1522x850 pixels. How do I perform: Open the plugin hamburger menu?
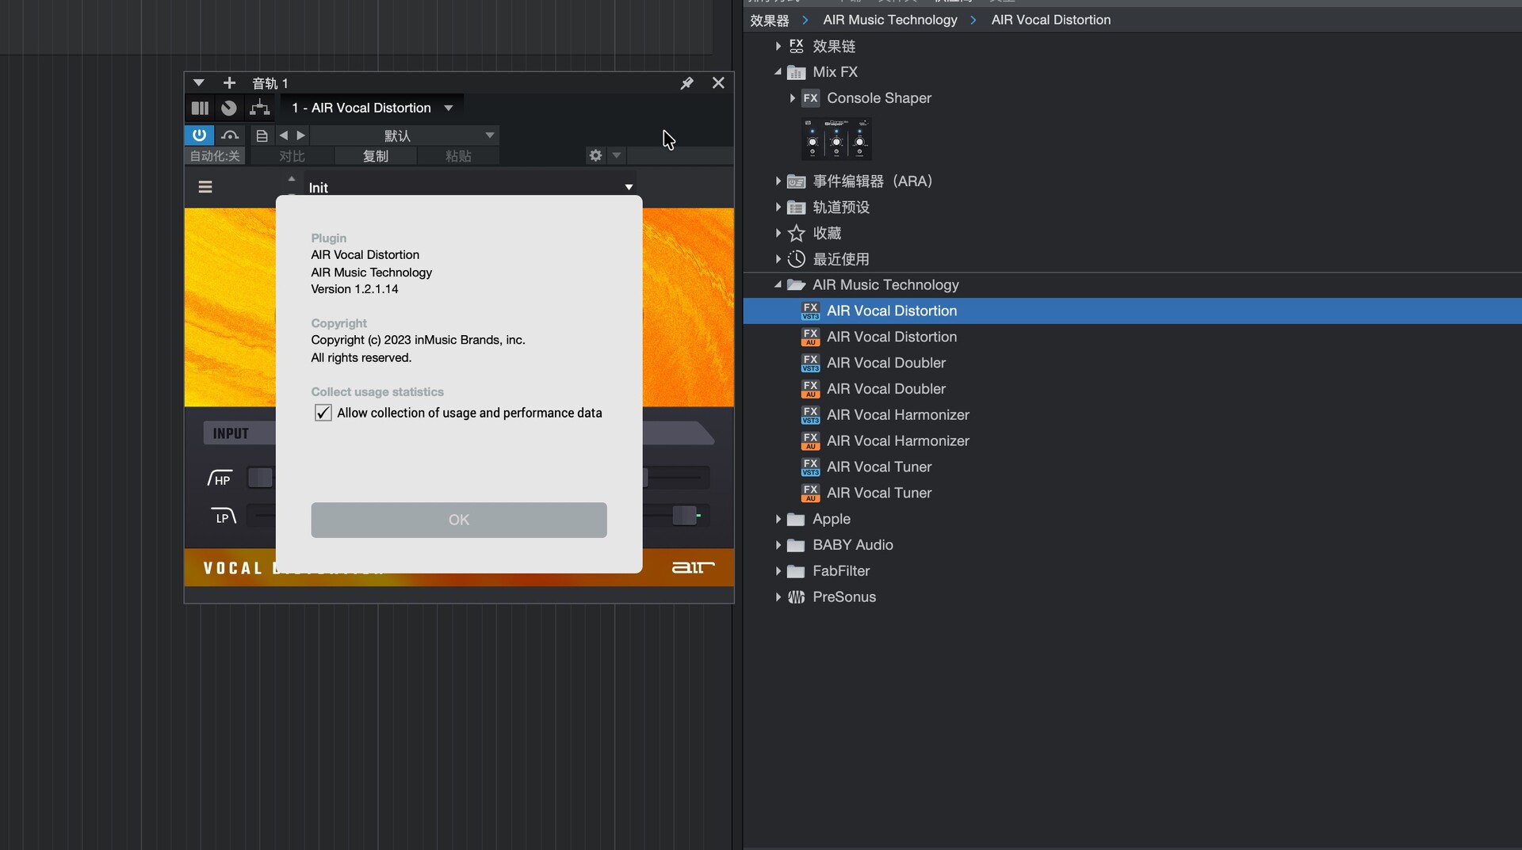point(205,187)
